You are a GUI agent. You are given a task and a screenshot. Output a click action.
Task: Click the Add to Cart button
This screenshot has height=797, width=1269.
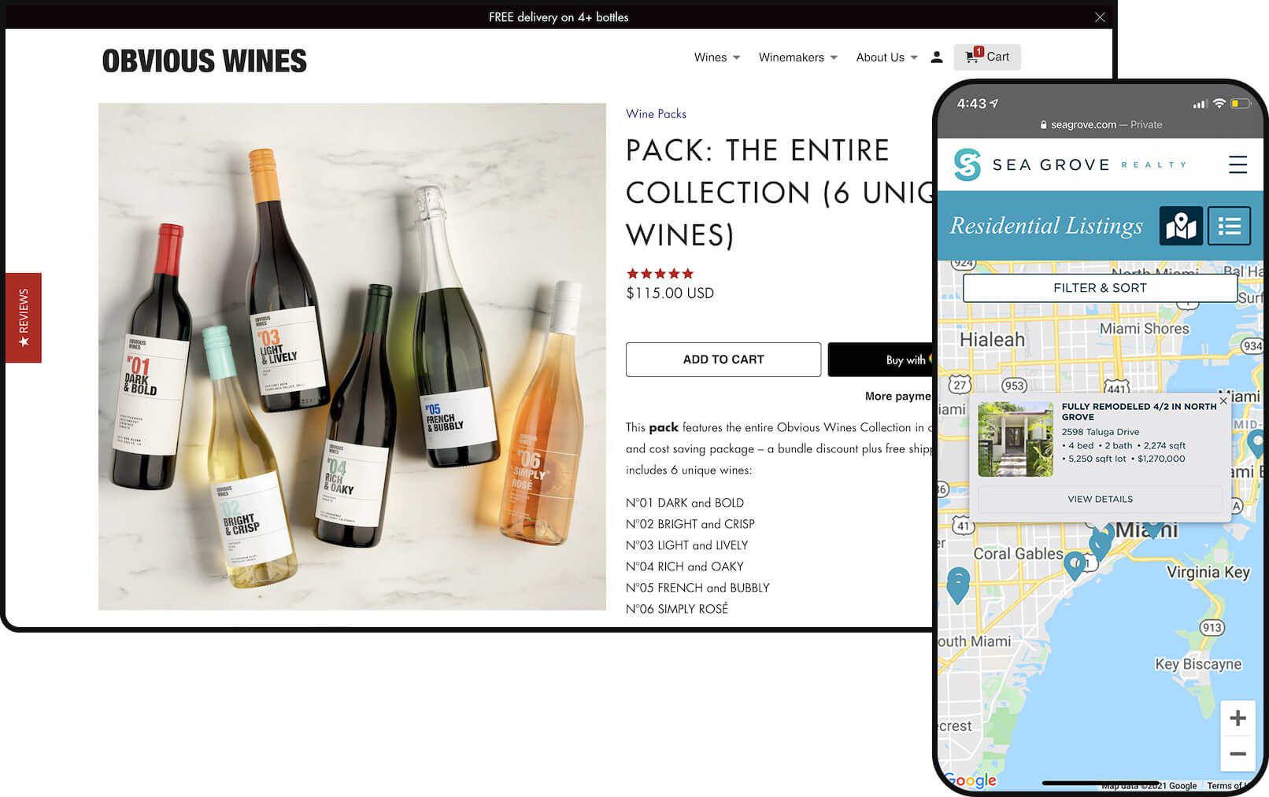coord(723,360)
